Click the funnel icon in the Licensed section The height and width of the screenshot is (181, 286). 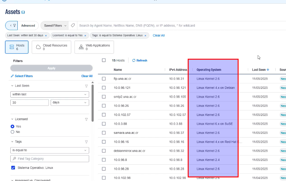(86, 119)
